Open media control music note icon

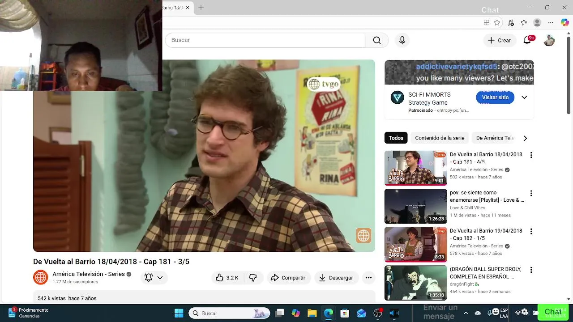tap(511, 23)
